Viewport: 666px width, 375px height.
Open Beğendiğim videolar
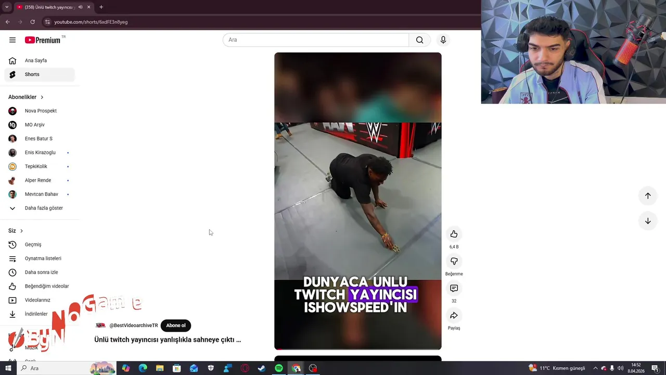click(x=40, y=286)
